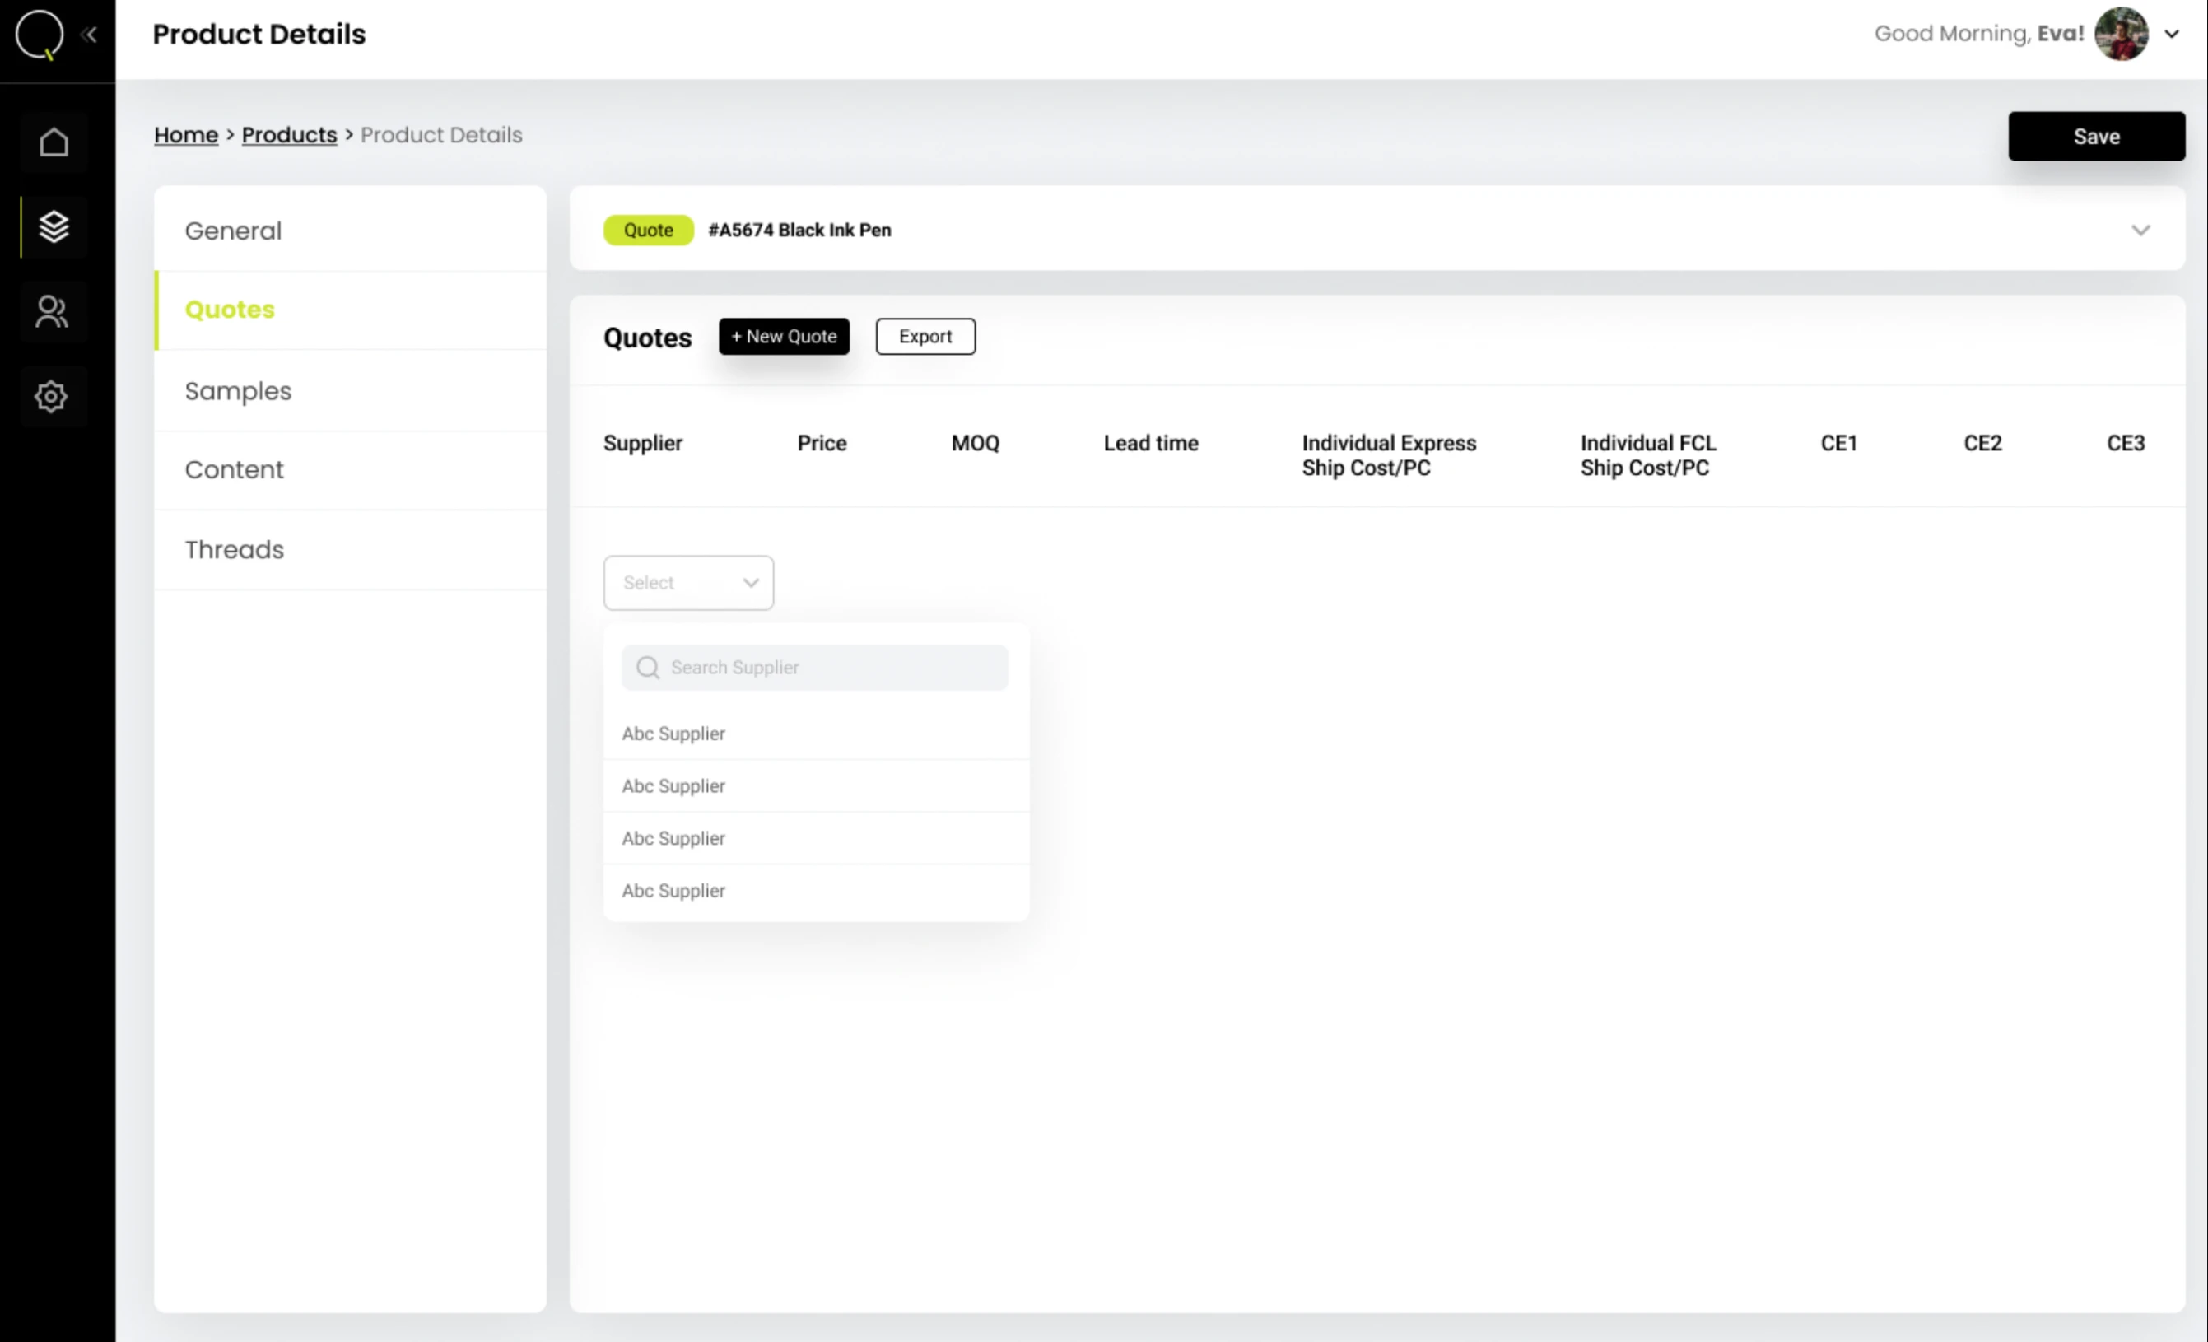Open the Products layers icon in sidebar
Image resolution: width=2208 pixels, height=1342 pixels.
[x=54, y=226]
